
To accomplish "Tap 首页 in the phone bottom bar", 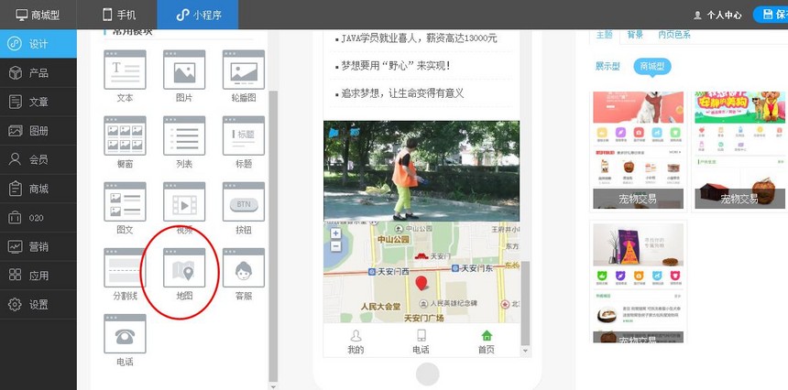I will [x=487, y=341].
